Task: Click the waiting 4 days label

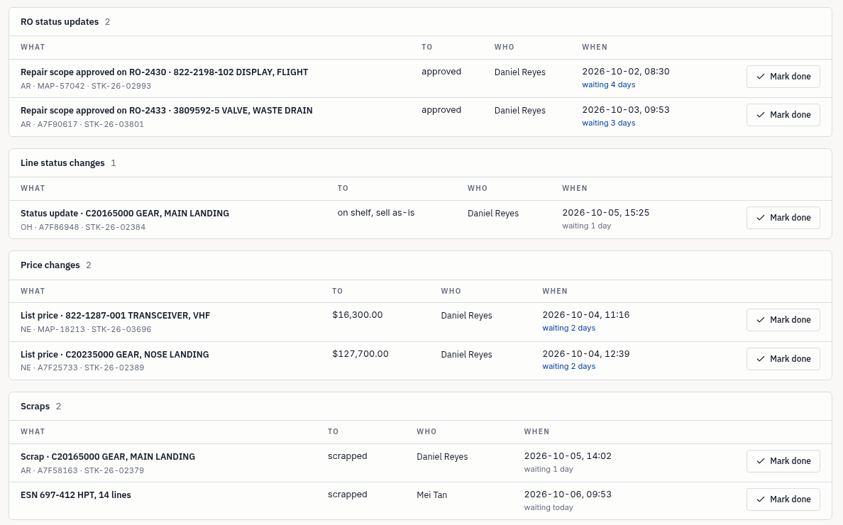Action: tap(609, 84)
